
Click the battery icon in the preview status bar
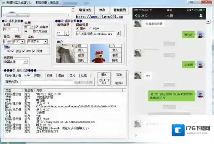pyautogui.click(x=201, y=10)
